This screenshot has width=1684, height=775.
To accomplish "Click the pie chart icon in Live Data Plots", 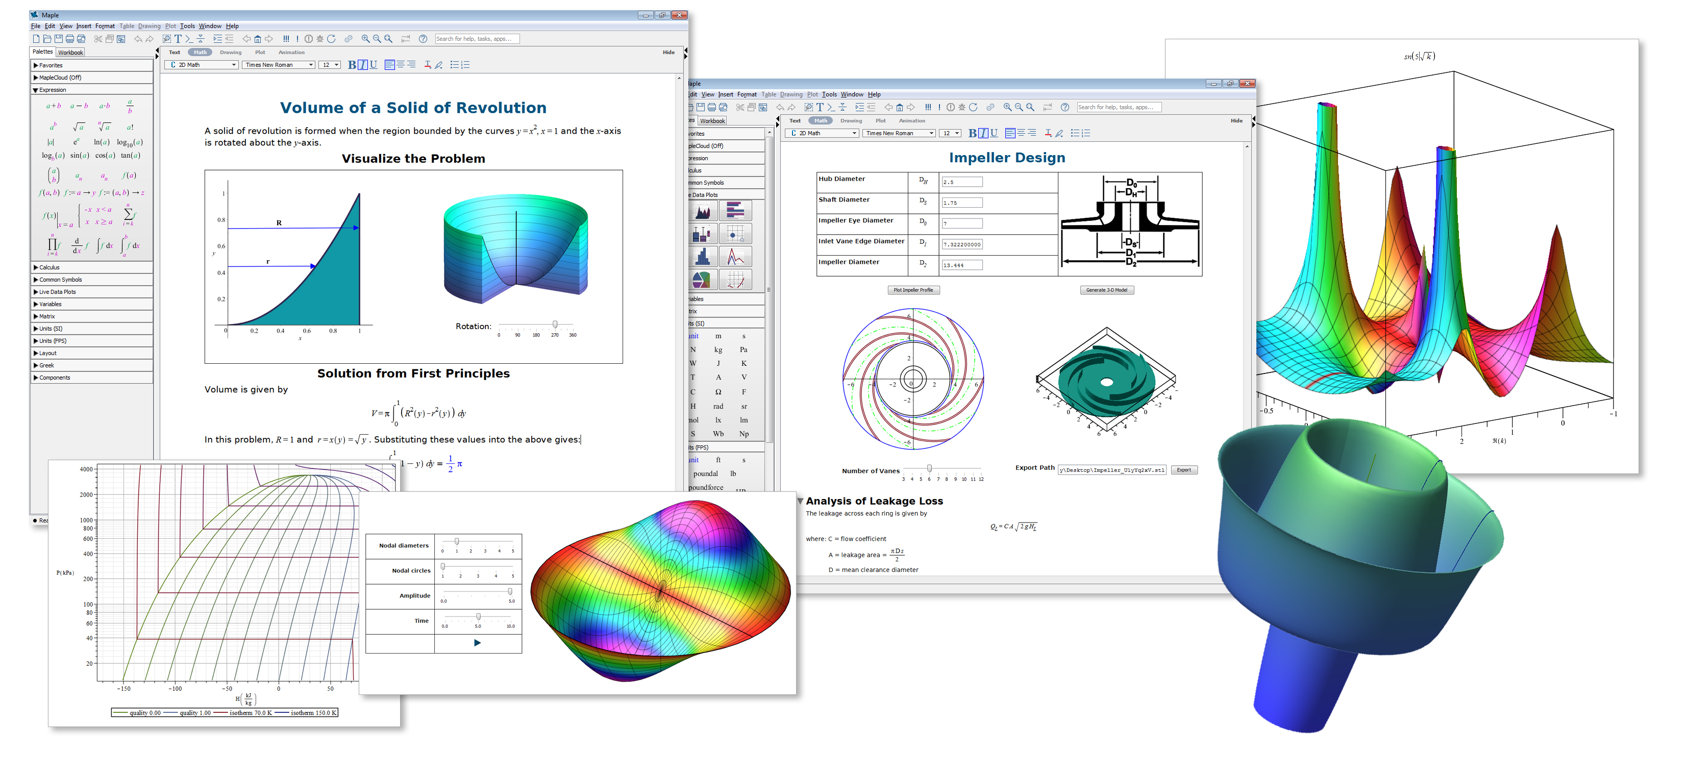I will tap(702, 280).
